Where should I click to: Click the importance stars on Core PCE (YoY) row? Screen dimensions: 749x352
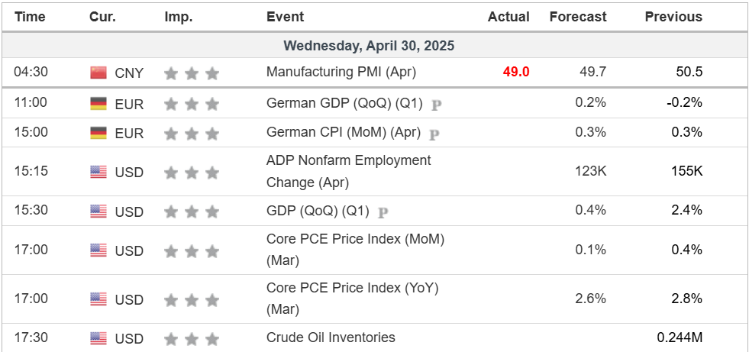point(191,299)
